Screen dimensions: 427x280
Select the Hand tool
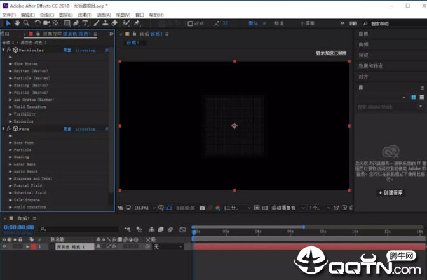[x=17, y=23]
